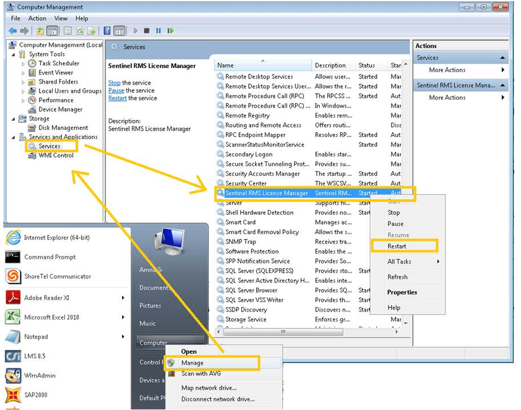The width and height of the screenshot is (521, 410).
Task: Select the SNMP Trap service
Action: 241,242
